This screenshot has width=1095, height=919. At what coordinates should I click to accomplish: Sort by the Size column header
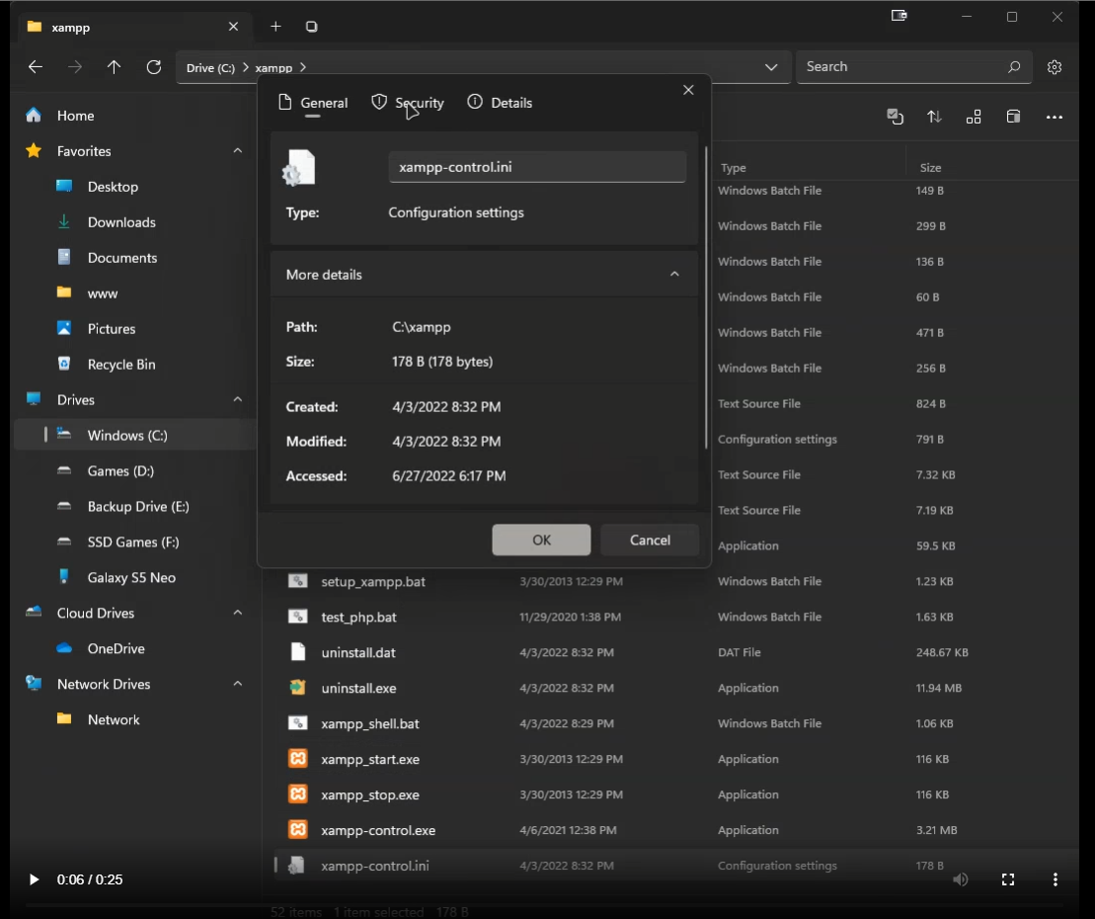pyautogui.click(x=930, y=168)
